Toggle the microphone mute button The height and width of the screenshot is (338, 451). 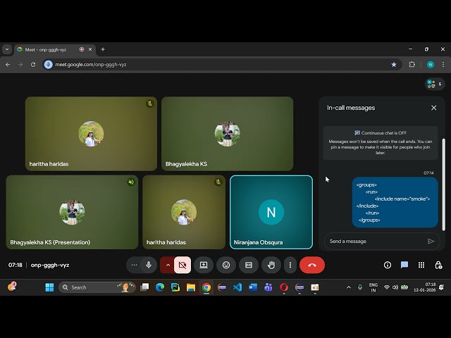(x=149, y=265)
